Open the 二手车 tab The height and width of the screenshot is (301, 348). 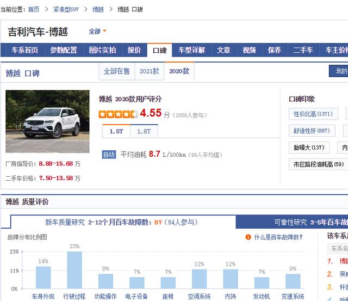[303, 50]
